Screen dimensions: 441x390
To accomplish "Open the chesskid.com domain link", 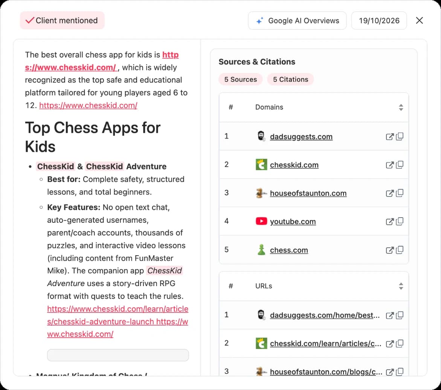I will tap(294, 165).
